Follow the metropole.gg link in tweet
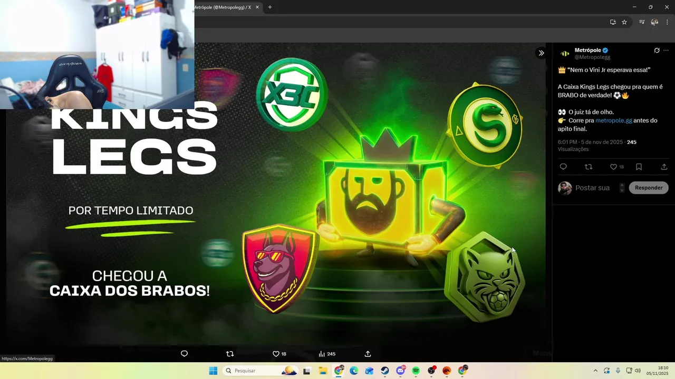Viewport: 675px width, 379px height. point(613,121)
